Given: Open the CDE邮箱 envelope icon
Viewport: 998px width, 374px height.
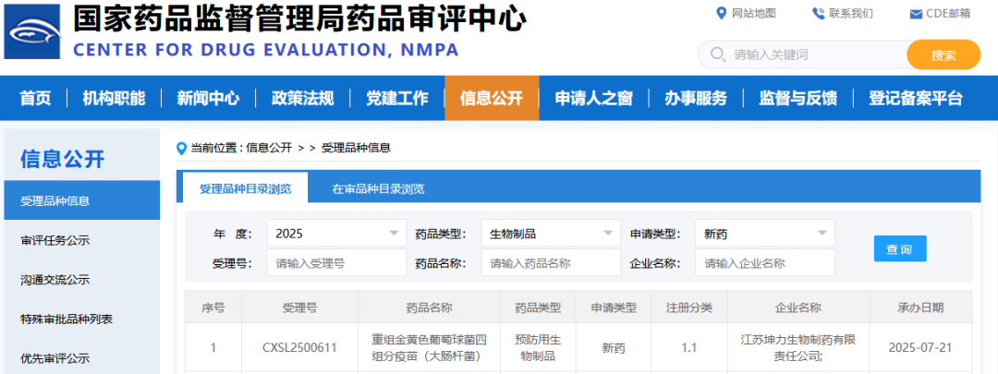Looking at the screenshot, I should (916, 14).
